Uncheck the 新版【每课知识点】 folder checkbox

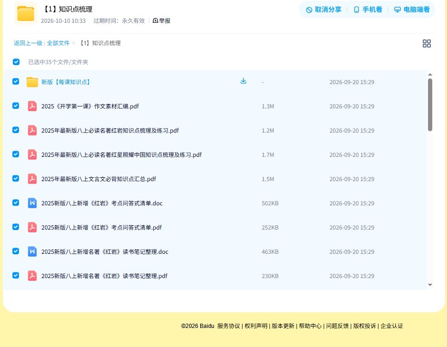point(16,81)
